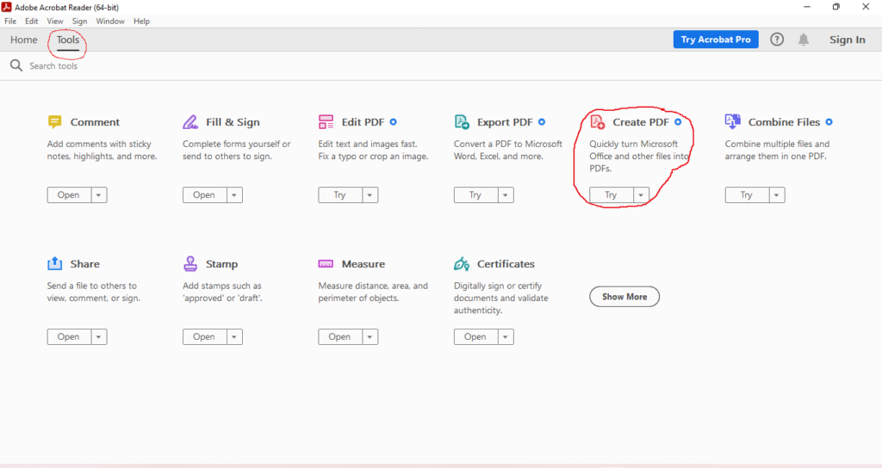Screen dimensions: 882x468
Task: Expand the Create PDF Try dropdown arrow
Action: tap(641, 195)
